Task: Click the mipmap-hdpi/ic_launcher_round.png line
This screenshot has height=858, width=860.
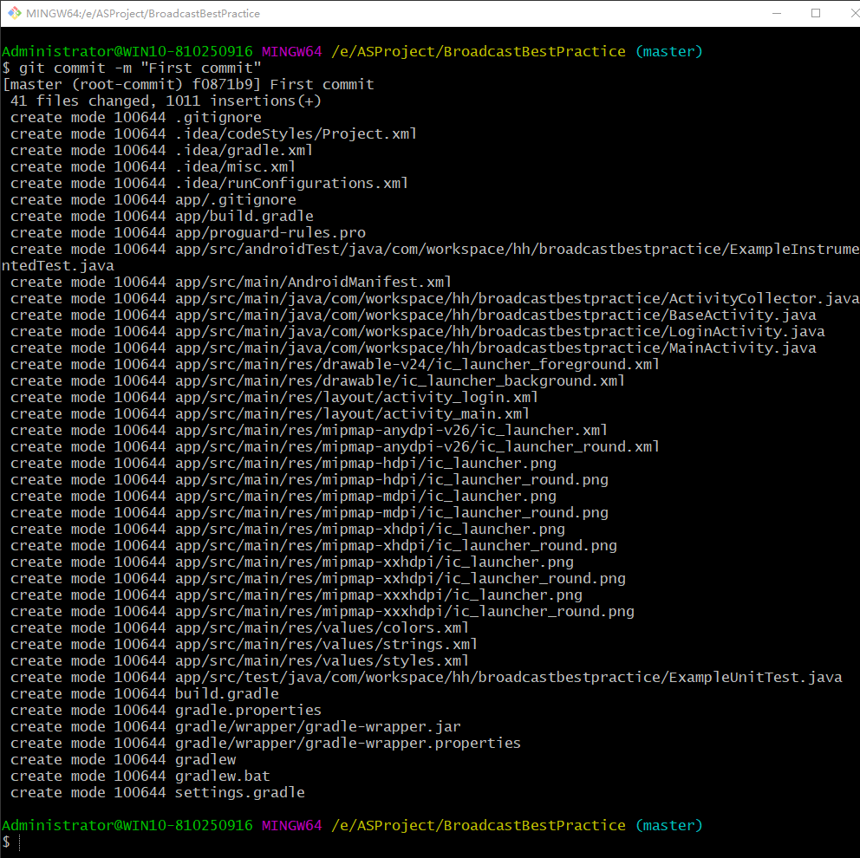Action: click(309, 479)
